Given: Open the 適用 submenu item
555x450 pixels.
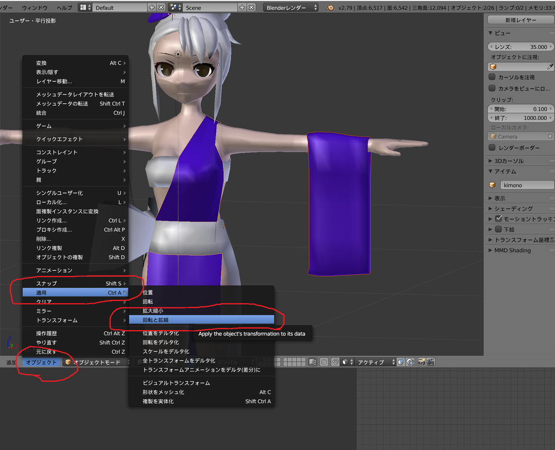Looking at the screenshot, I should point(75,292).
